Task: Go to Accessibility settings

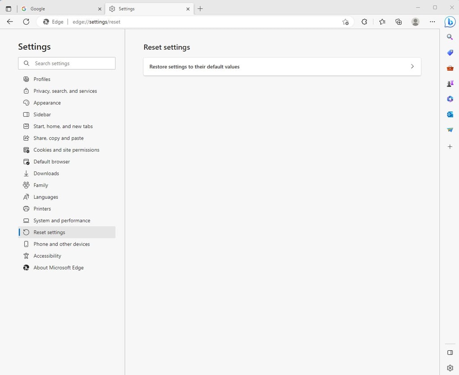Action: point(67,256)
